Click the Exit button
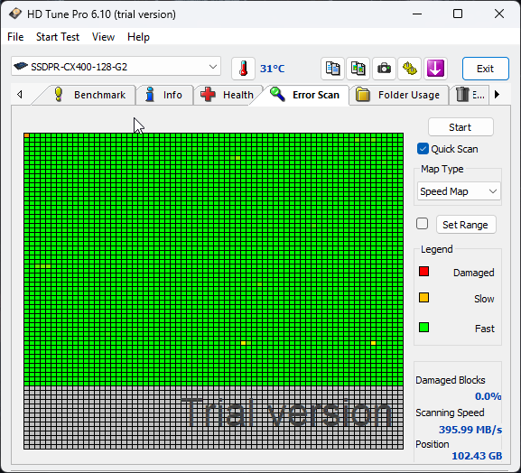Viewport: 521px width, 473px height. point(485,69)
